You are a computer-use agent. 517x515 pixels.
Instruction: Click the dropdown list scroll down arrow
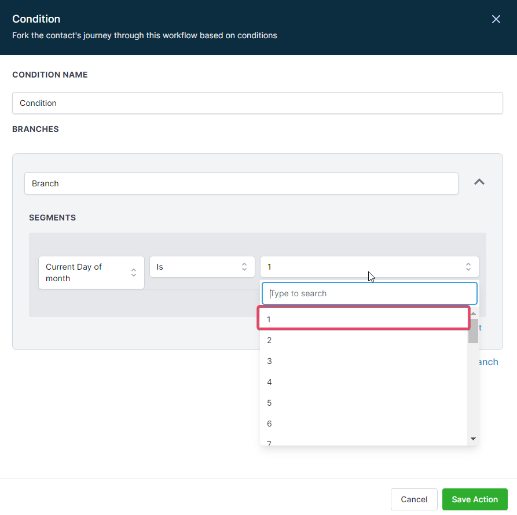(x=473, y=439)
